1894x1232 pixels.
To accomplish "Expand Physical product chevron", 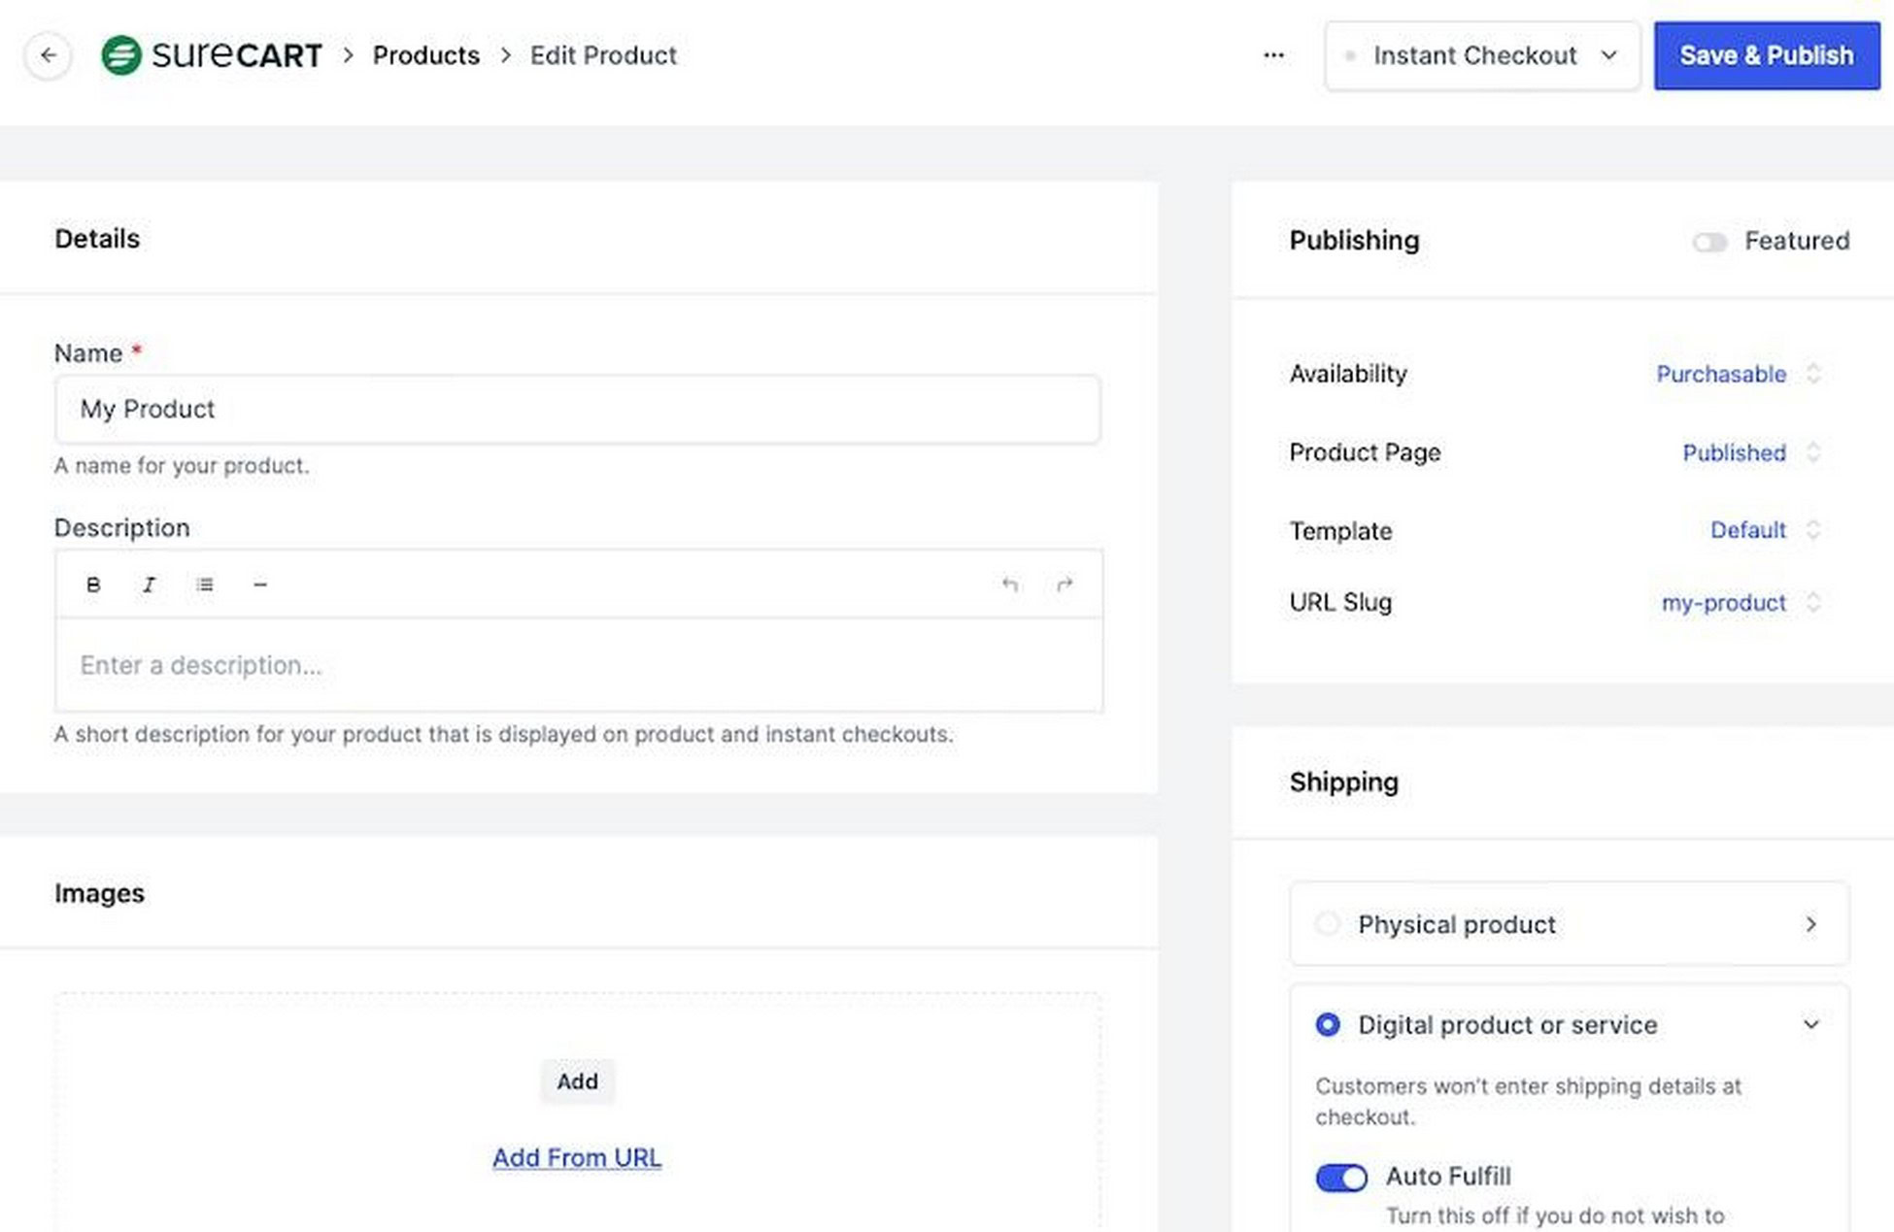I will click(x=1810, y=924).
